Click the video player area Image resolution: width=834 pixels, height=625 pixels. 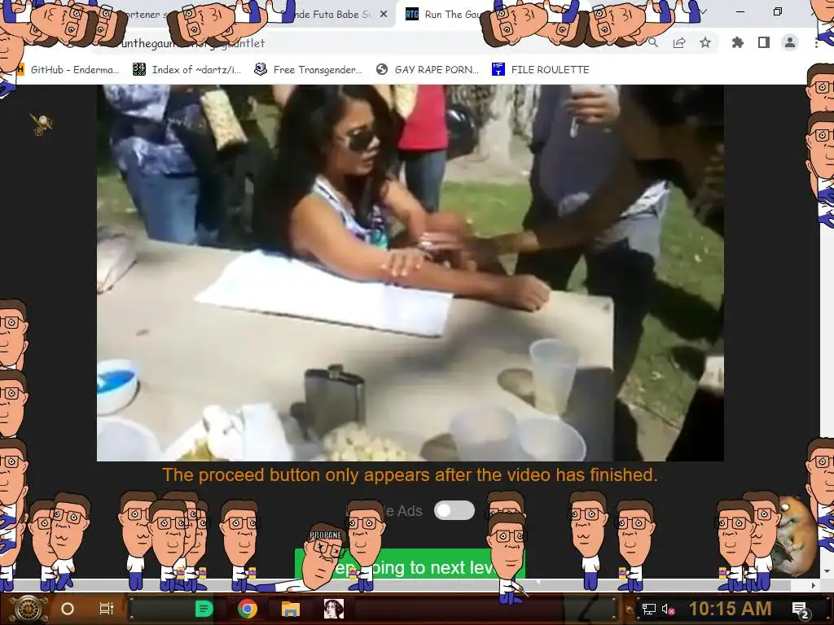410,273
